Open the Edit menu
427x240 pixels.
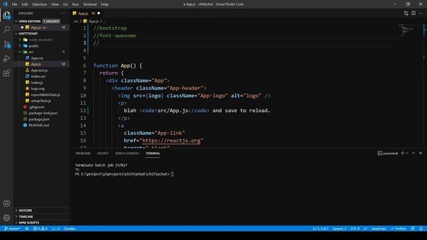[25, 5]
